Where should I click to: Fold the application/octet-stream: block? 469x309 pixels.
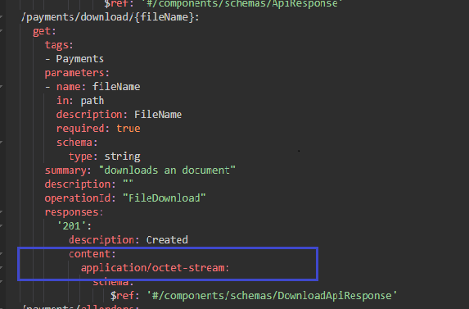1,268
